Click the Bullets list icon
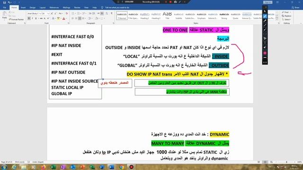This screenshot has width=303, height=170. (73, 14)
